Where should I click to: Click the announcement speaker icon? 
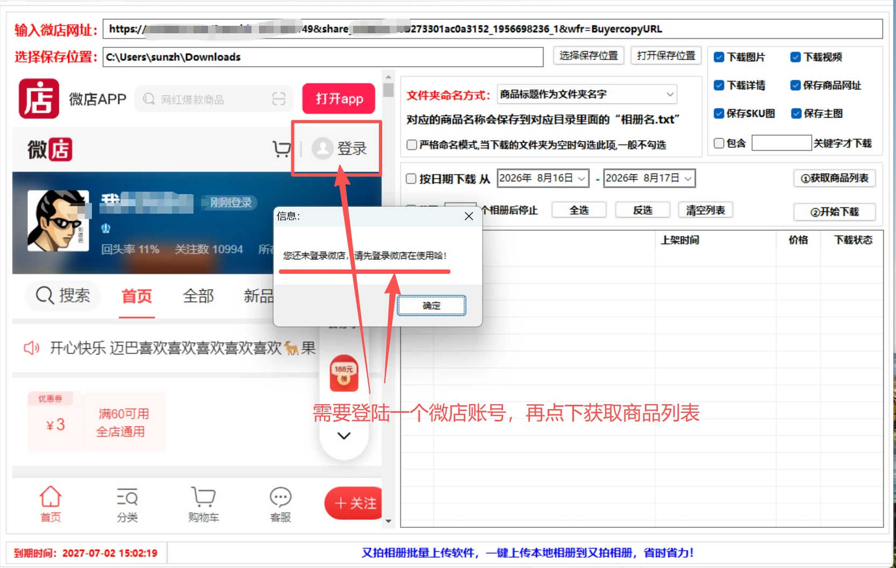pos(32,348)
